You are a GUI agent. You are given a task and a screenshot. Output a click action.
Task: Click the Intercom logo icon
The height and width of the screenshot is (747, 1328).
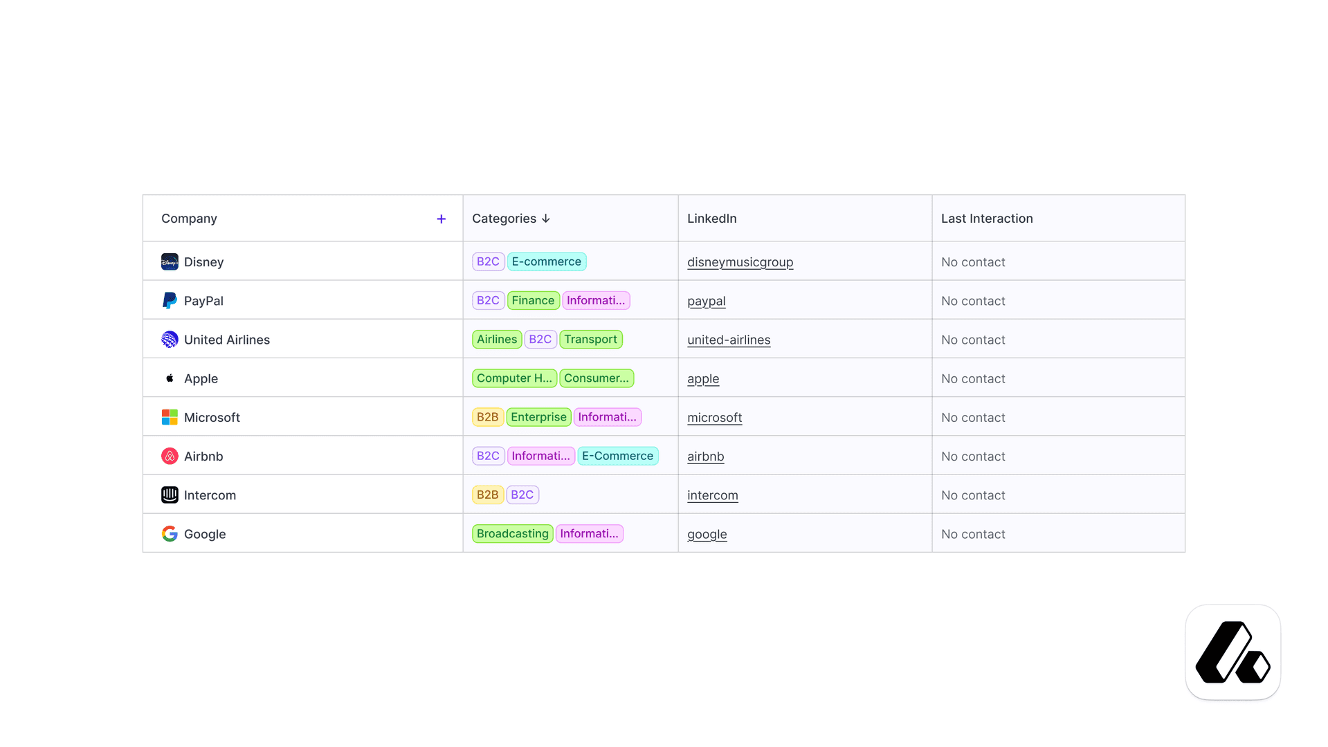(170, 495)
